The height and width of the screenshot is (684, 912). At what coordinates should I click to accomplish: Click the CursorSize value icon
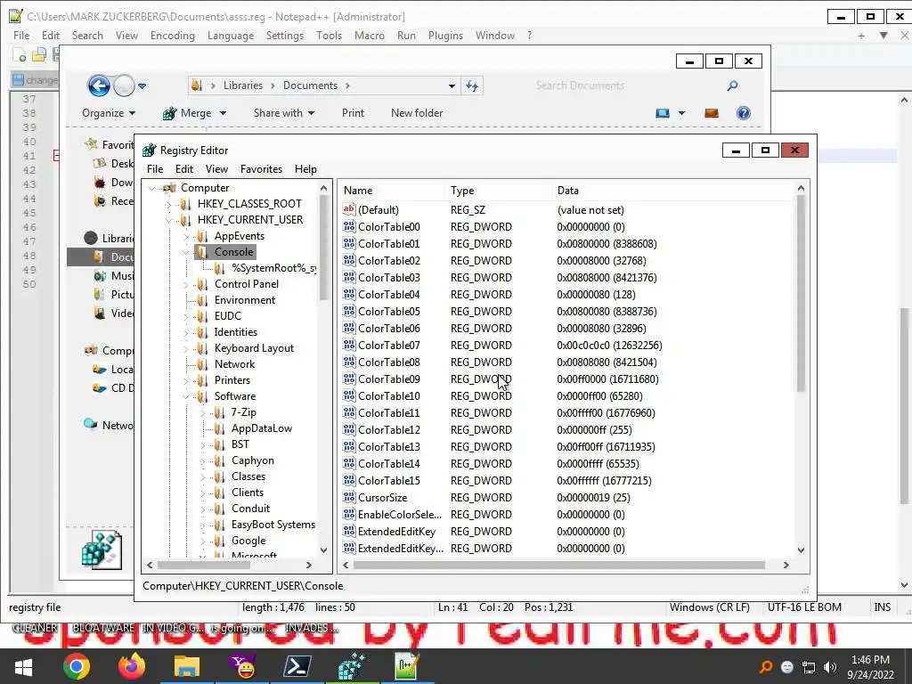349,497
